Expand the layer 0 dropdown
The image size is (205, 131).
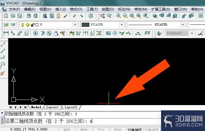pyautogui.click(x=75, y=24)
